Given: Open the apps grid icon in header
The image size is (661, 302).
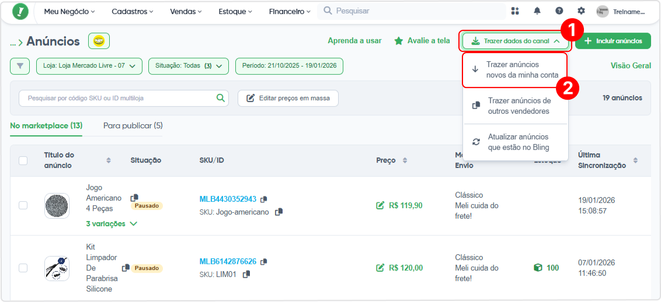Looking at the screenshot, I should 514,11.
